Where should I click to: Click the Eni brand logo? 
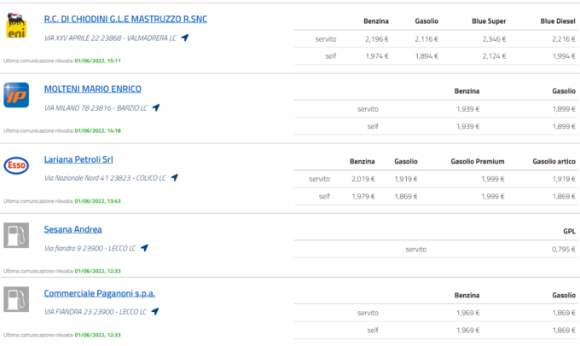click(x=17, y=26)
